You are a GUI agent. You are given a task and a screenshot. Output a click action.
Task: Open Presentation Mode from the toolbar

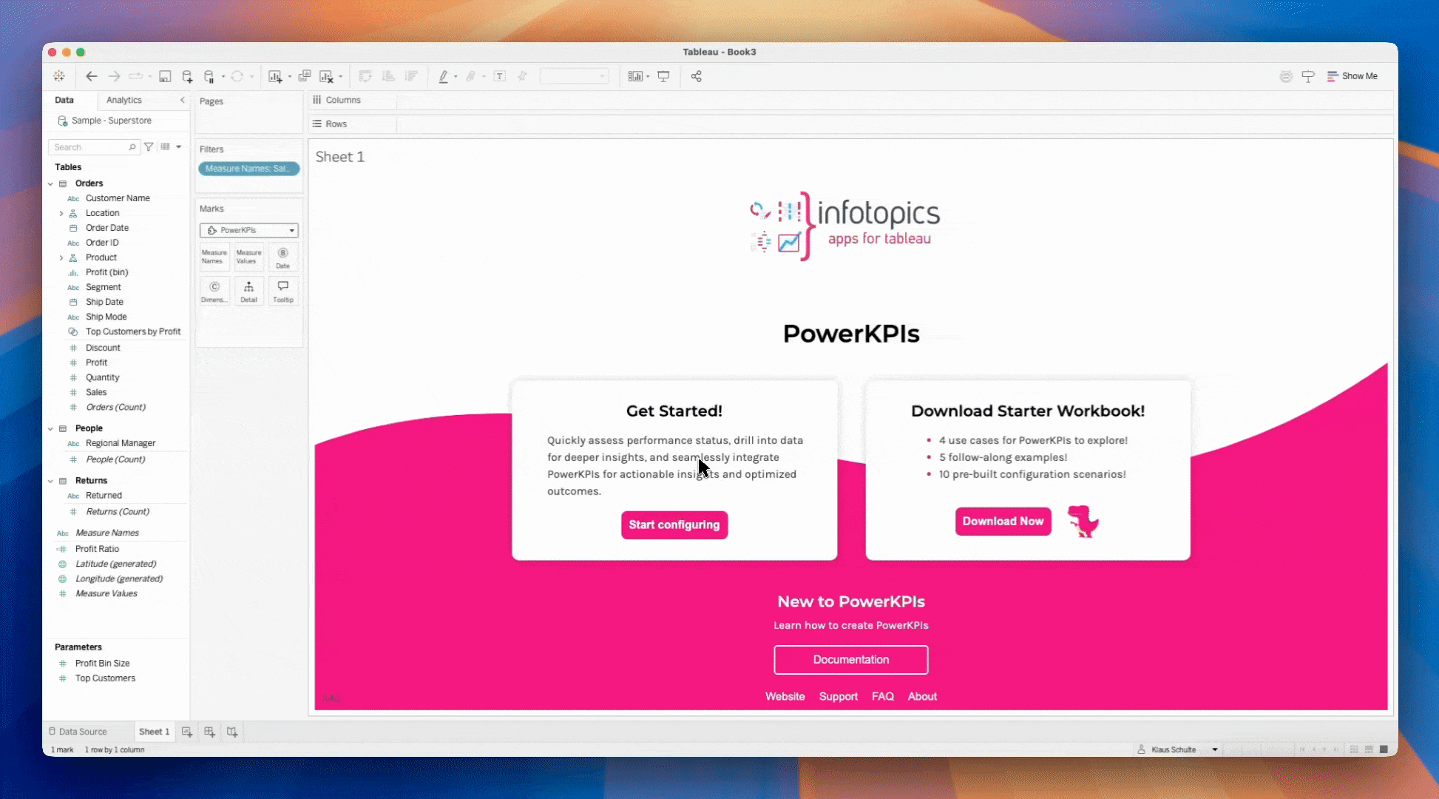point(663,76)
